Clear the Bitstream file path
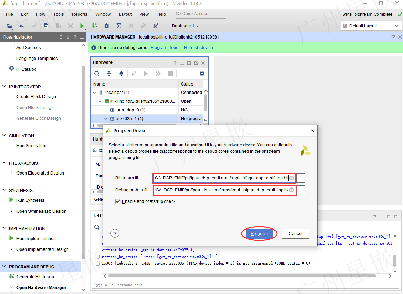The height and width of the screenshot is (294, 403). (291, 178)
